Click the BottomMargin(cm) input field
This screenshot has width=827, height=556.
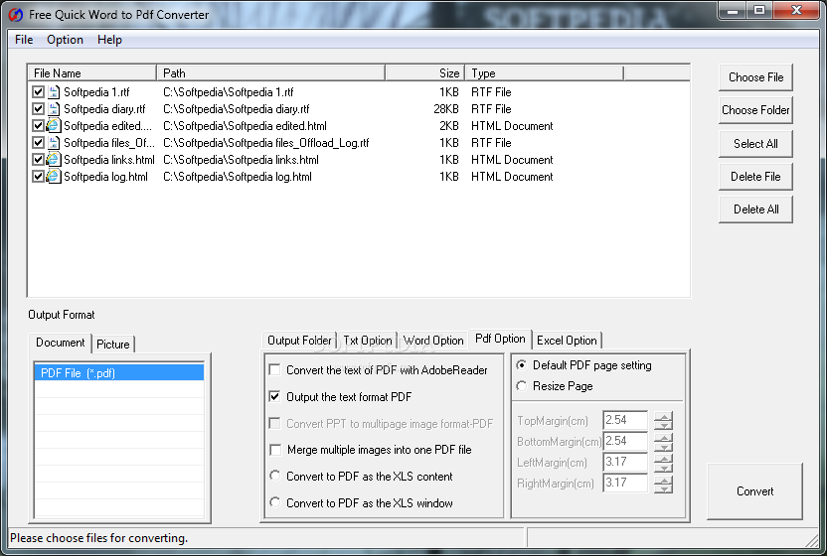(x=625, y=441)
